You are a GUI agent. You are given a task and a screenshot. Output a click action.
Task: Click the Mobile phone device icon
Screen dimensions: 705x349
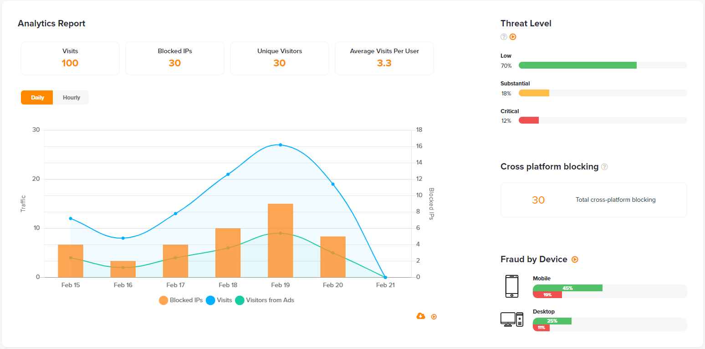point(511,286)
